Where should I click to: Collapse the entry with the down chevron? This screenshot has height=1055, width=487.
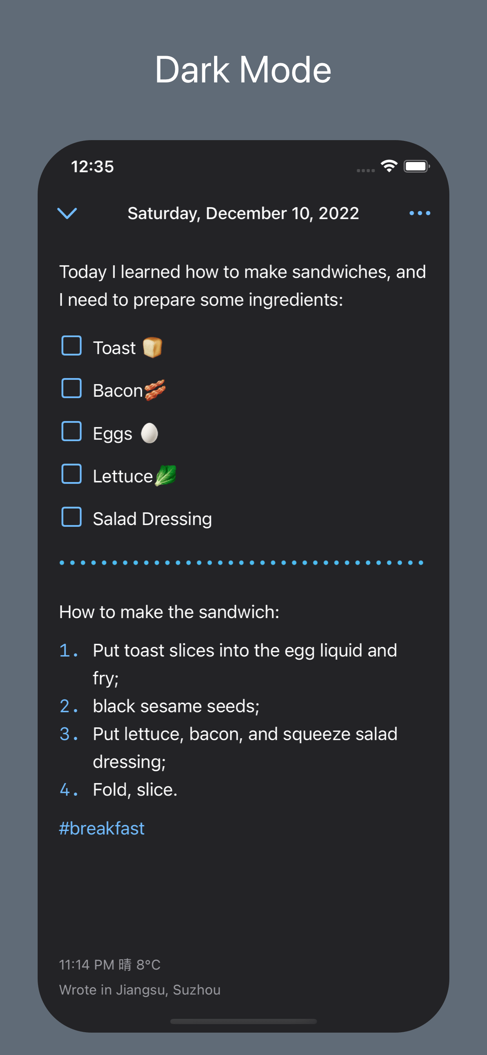click(x=67, y=213)
